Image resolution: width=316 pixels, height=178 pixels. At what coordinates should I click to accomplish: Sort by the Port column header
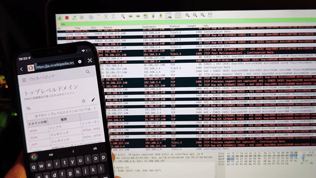93,28
